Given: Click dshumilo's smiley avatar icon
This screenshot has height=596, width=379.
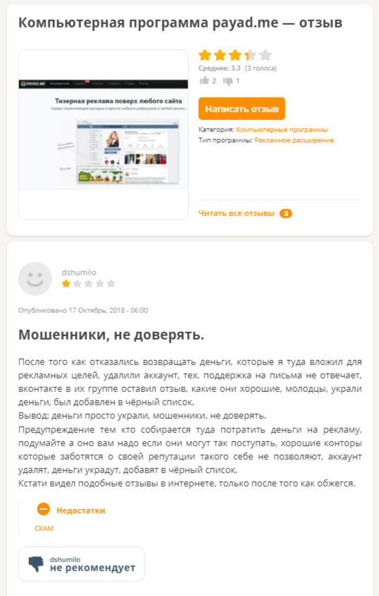Looking at the screenshot, I should coord(35,279).
